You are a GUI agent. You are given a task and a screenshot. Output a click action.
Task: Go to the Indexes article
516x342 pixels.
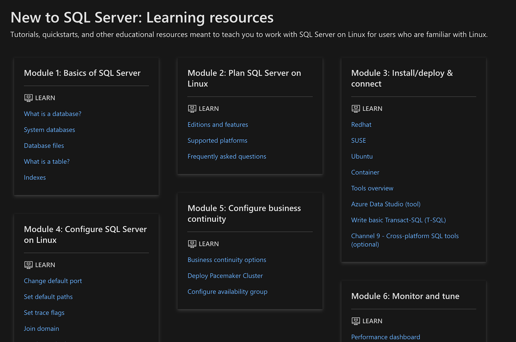click(x=35, y=178)
